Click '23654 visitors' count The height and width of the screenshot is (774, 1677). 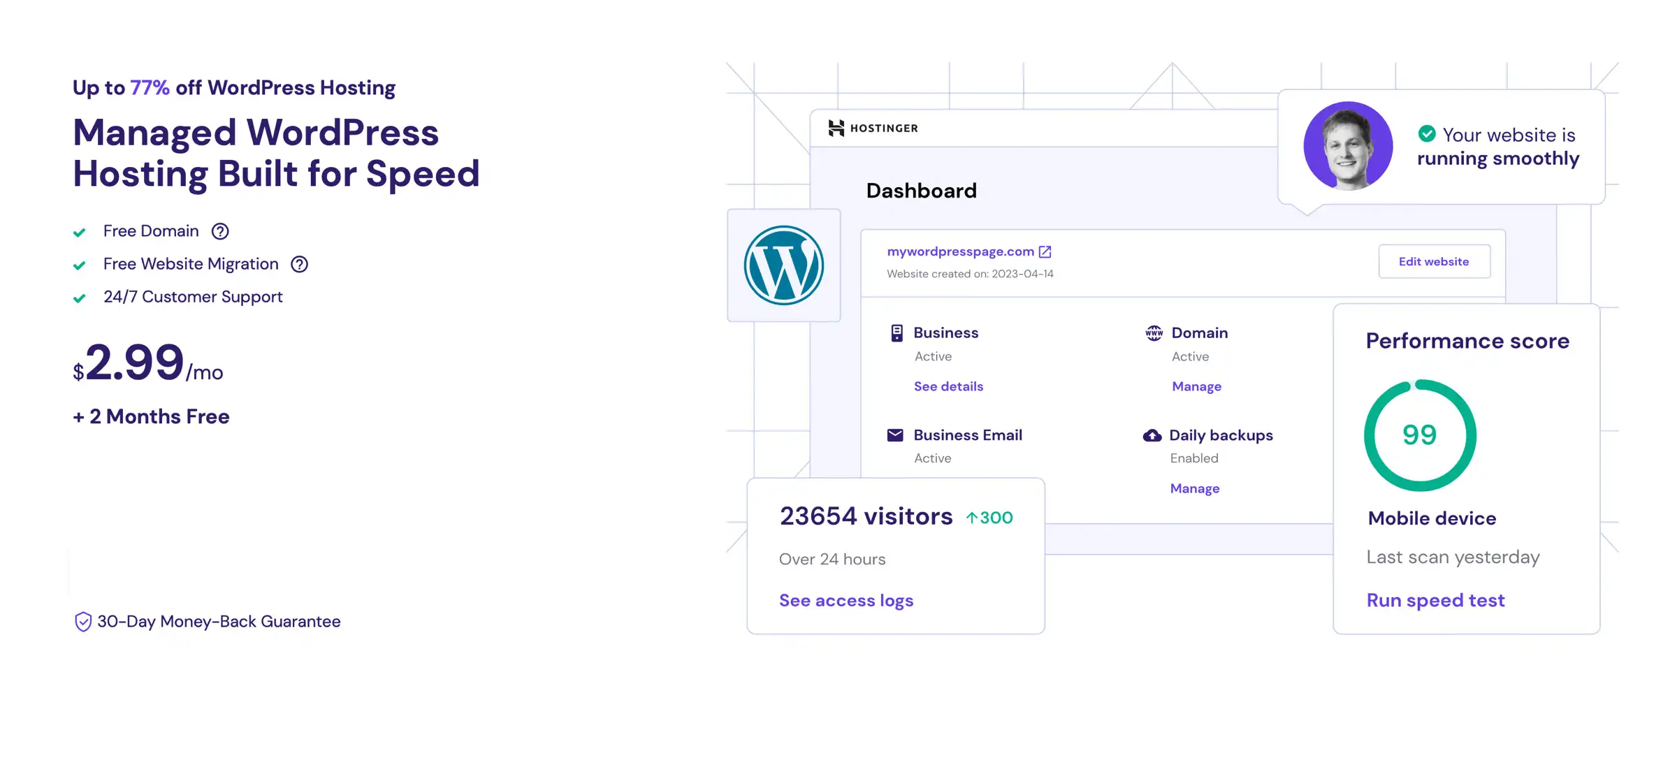[866, 516]
